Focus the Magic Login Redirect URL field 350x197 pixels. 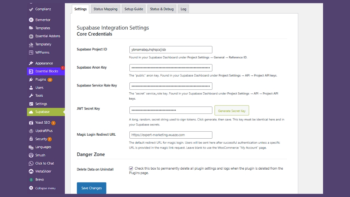(x=171, y=135)
